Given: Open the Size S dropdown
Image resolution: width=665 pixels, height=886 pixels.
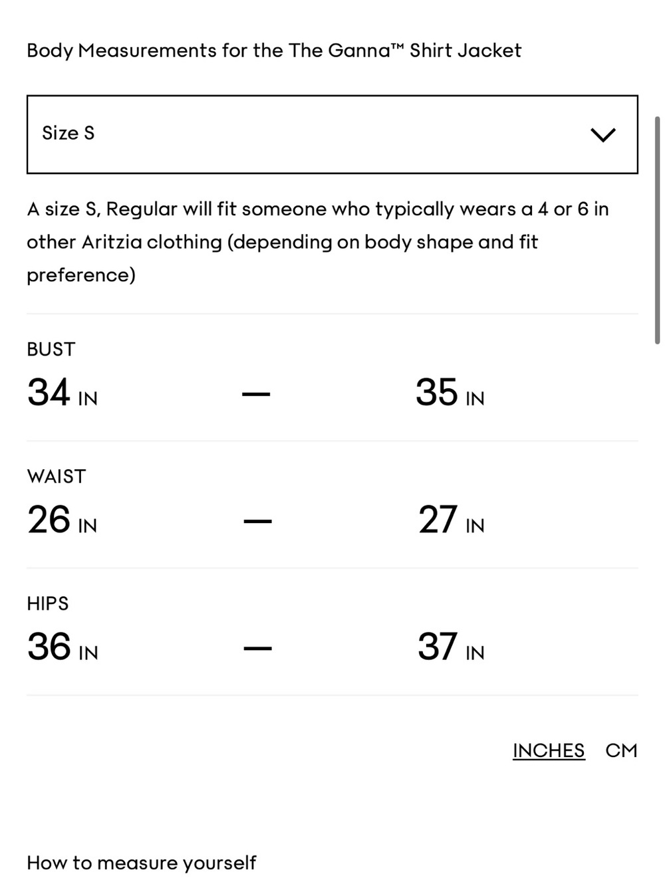Looking at the screenshot, I should 331,134.
